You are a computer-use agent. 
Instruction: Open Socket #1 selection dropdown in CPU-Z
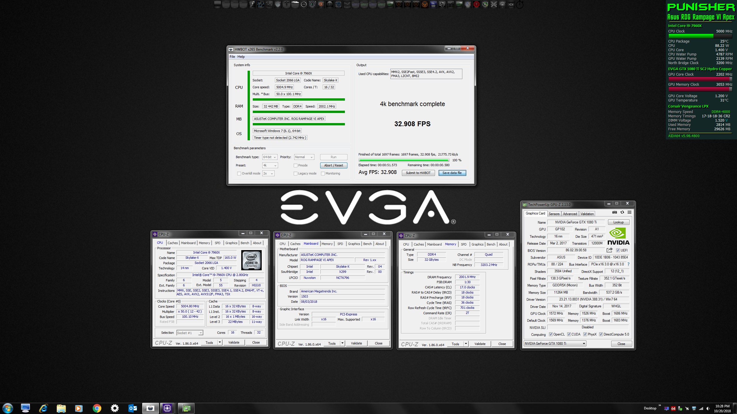click(190, 333)
